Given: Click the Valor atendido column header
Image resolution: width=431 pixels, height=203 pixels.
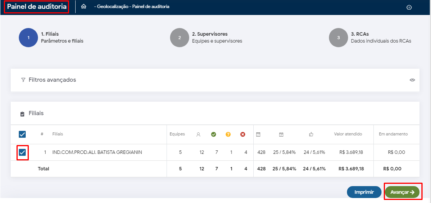Looking at the screenshot, I should 348,134.
